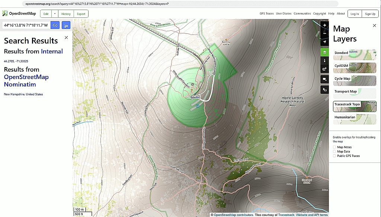381x217 pixels.
Task: Select the Cycle Map layer
Action: pos(355,80)
